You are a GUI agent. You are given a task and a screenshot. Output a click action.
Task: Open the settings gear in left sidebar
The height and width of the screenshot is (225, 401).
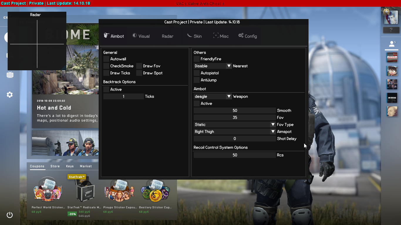coord(10,95)
